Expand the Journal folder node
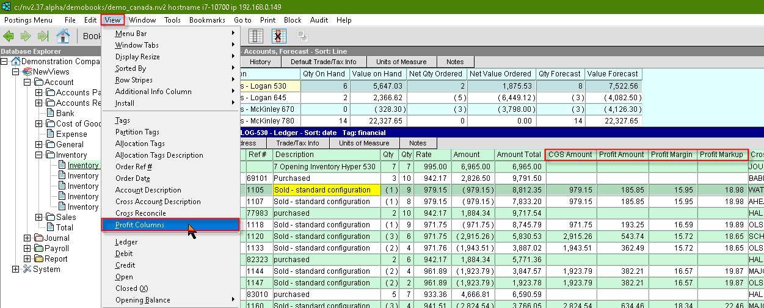764x308 pixels. click(27, 238)
